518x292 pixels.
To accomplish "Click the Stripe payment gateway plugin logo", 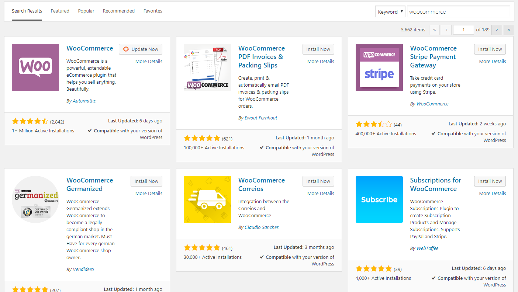I will 379,67.
